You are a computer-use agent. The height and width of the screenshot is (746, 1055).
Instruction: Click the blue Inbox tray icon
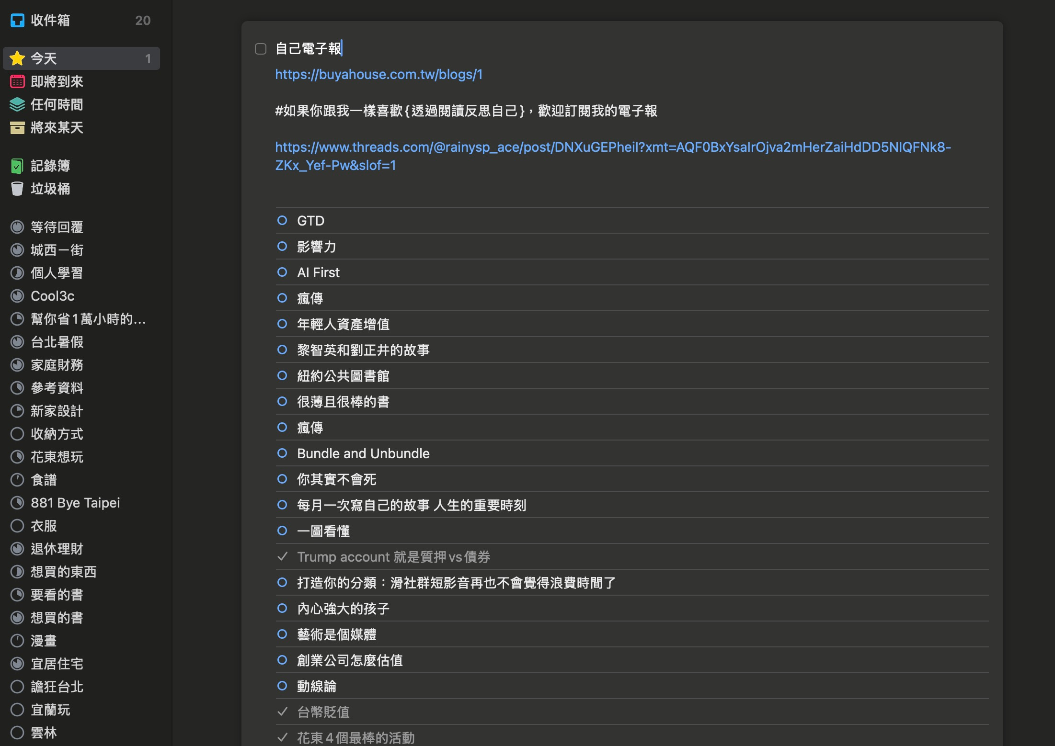click(17, 20)
